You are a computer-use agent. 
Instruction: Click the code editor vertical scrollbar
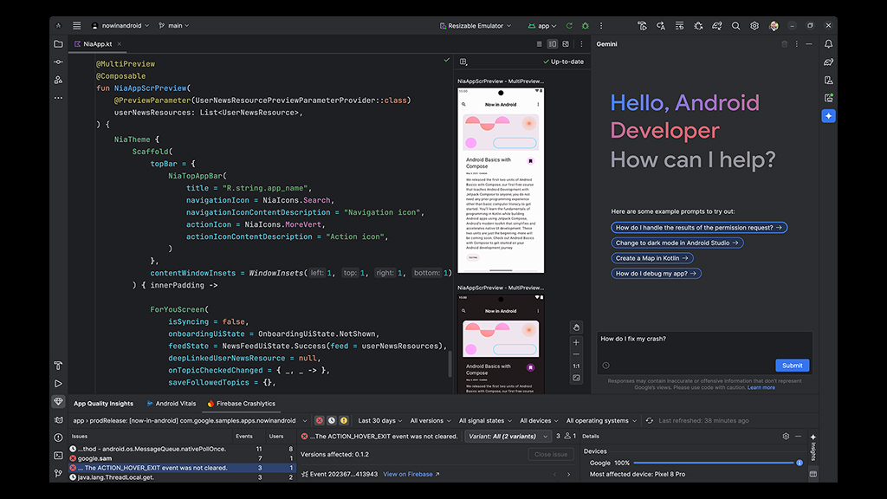[x=450, y=364]
